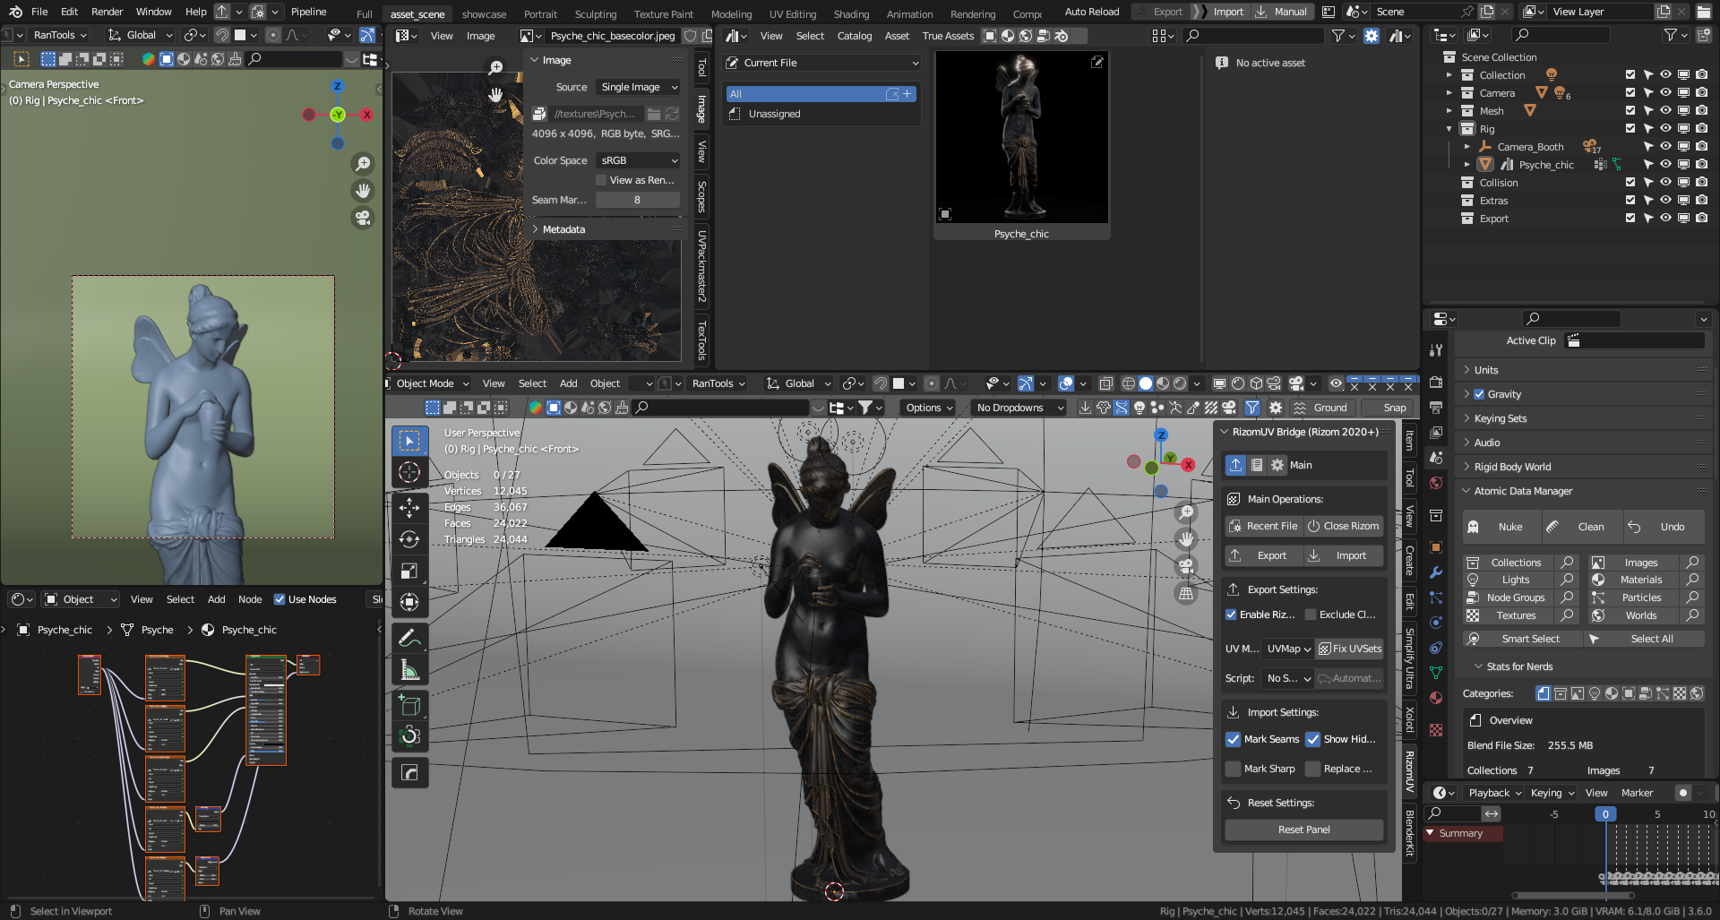Screen dimensions: 1720x920
Task: Toggle Use Nodes checkbox in shader editor
Action: pyautogui.click(x=279, y=599)
